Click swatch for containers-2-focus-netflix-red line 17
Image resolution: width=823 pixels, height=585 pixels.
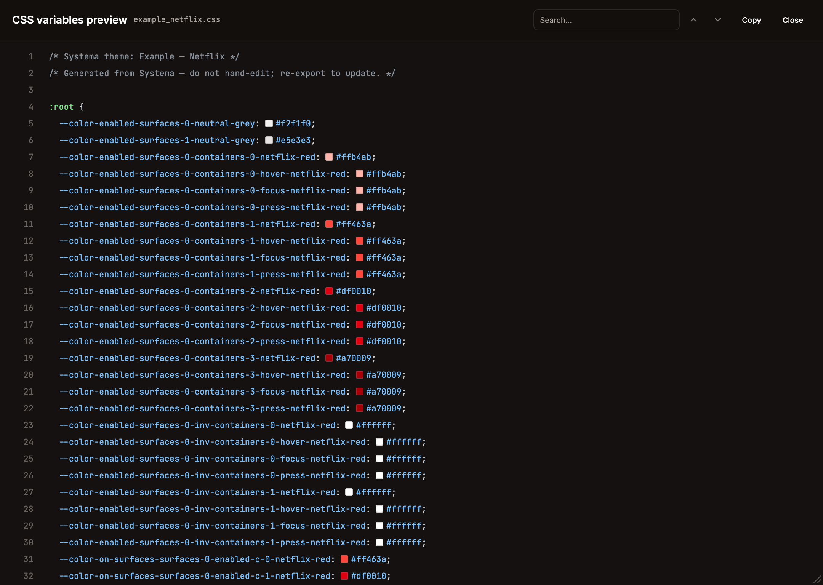pyautogui.click(x=359, y=324)
